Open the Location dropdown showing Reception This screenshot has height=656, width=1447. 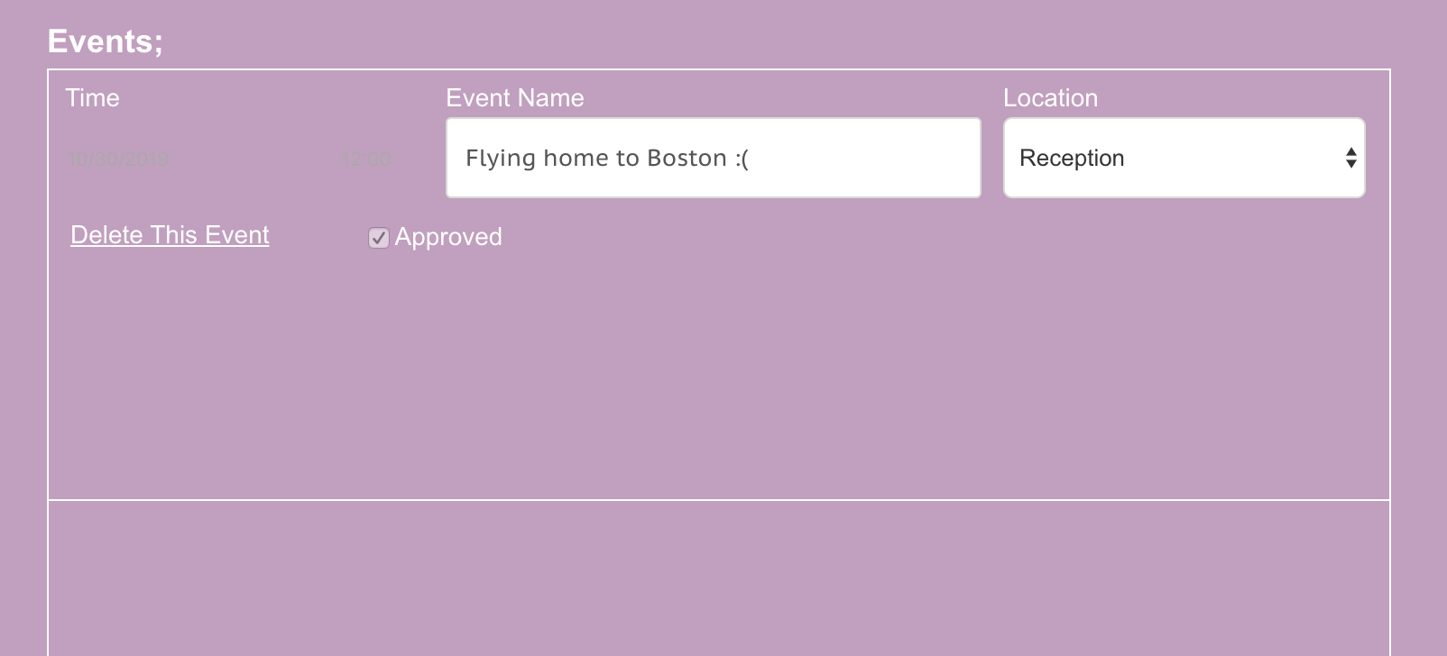[x=1184, y=158]
